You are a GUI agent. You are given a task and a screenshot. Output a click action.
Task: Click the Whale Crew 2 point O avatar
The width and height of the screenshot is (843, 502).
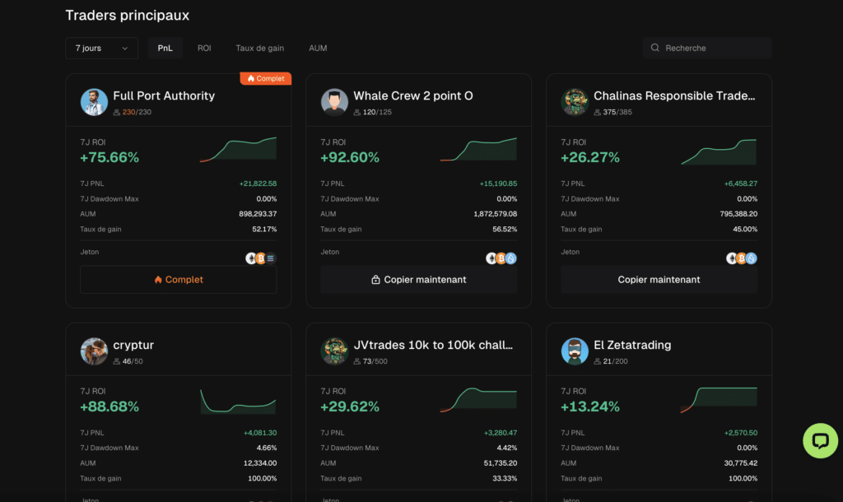(334, 102)
